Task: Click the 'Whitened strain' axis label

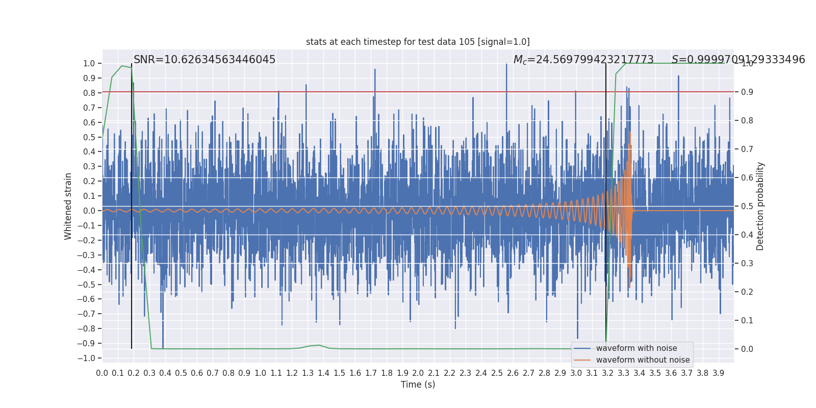Action: tap(68, 206)
